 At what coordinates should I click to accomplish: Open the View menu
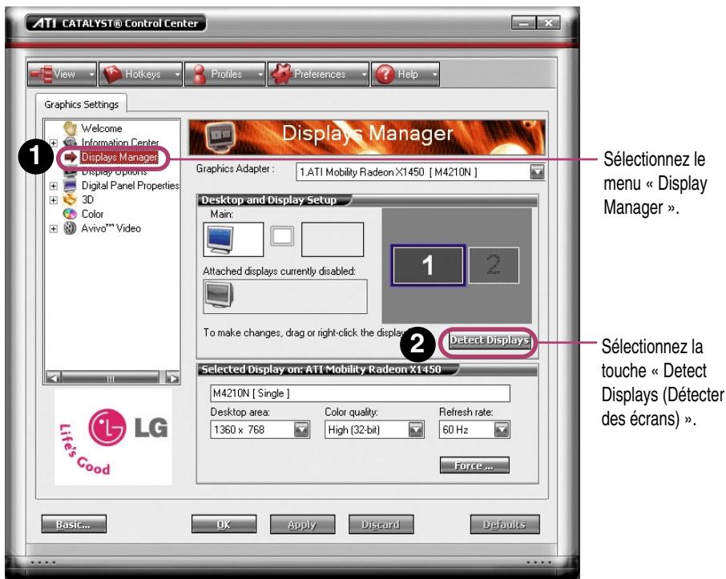(x=62, y=74)
